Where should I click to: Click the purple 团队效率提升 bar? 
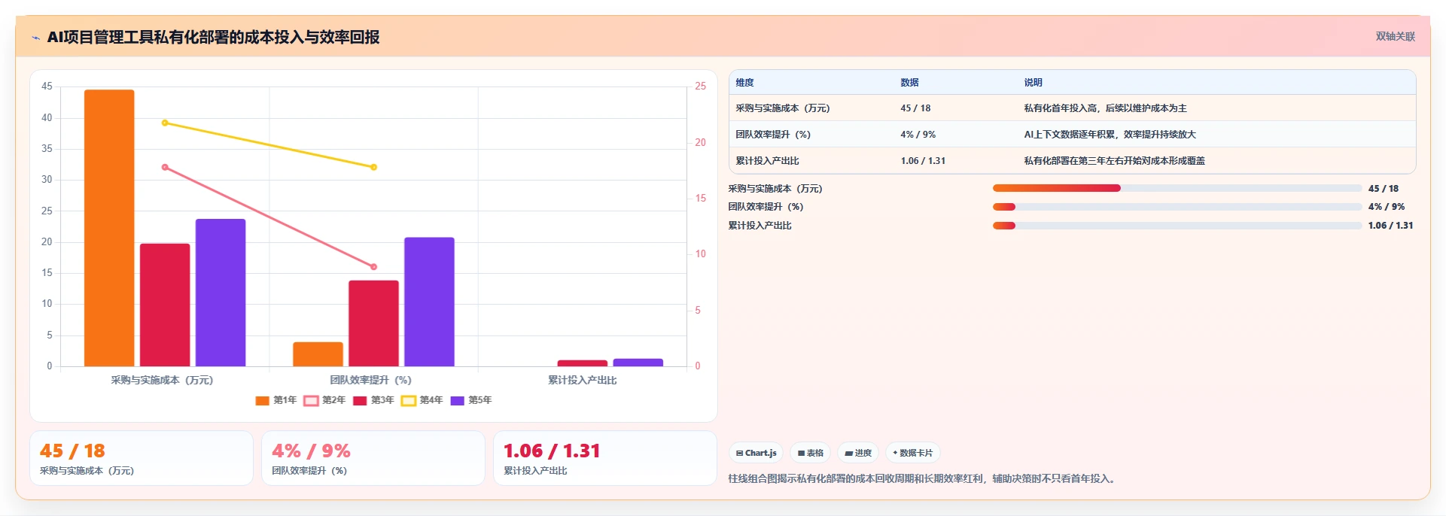point(429,302)
